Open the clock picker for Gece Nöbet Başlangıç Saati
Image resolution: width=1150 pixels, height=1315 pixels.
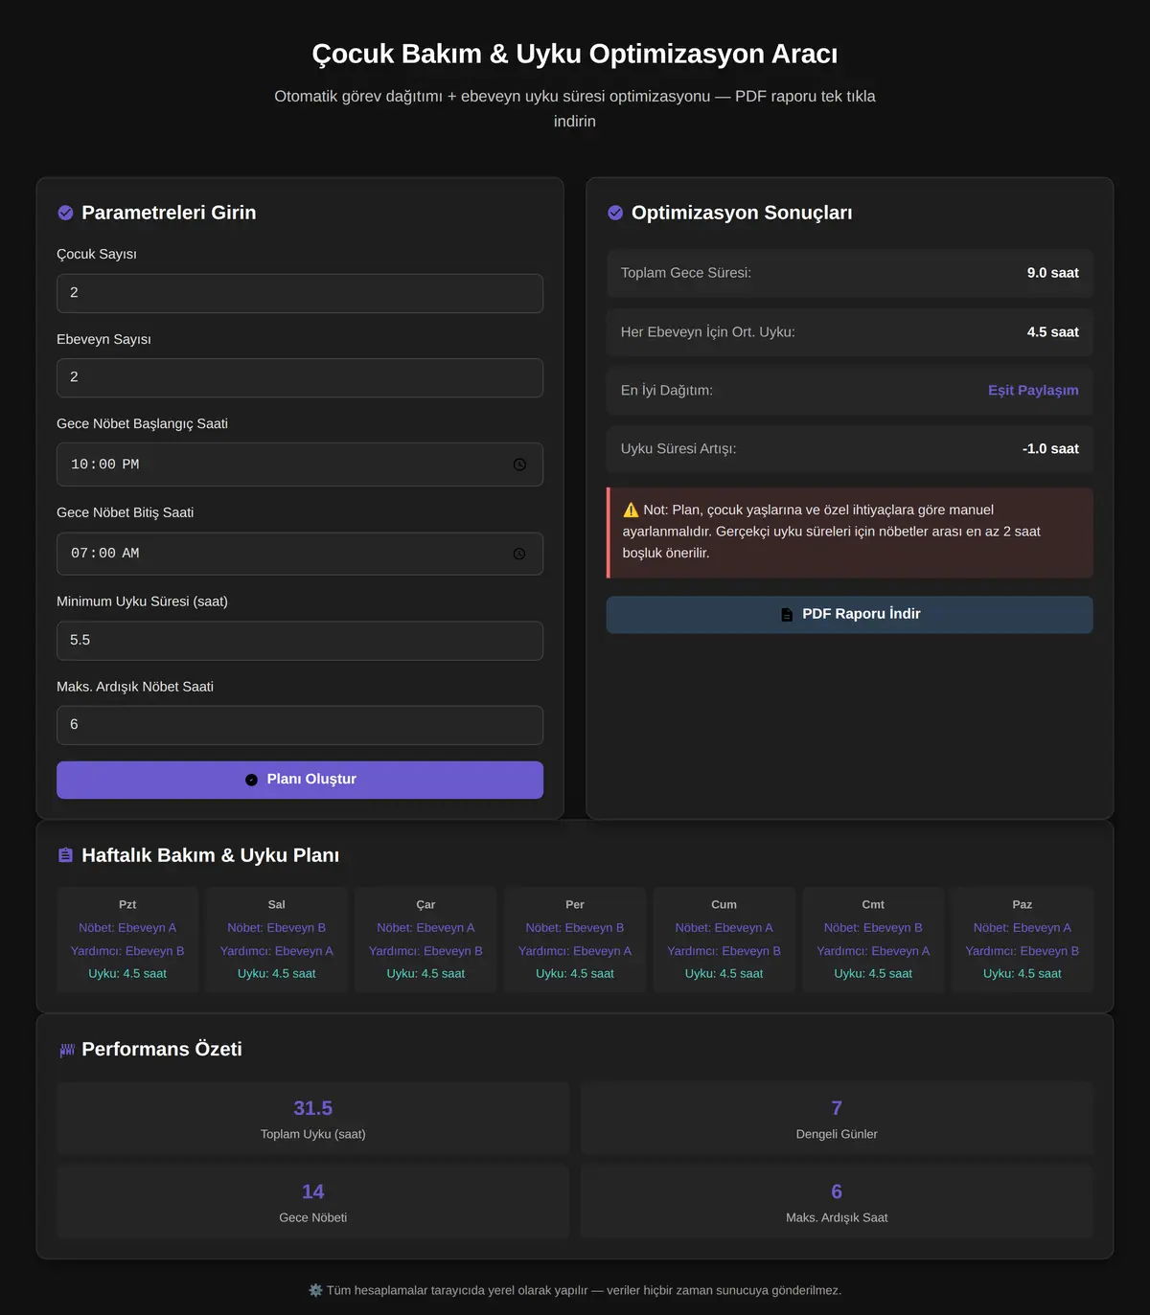pos(519,465)
